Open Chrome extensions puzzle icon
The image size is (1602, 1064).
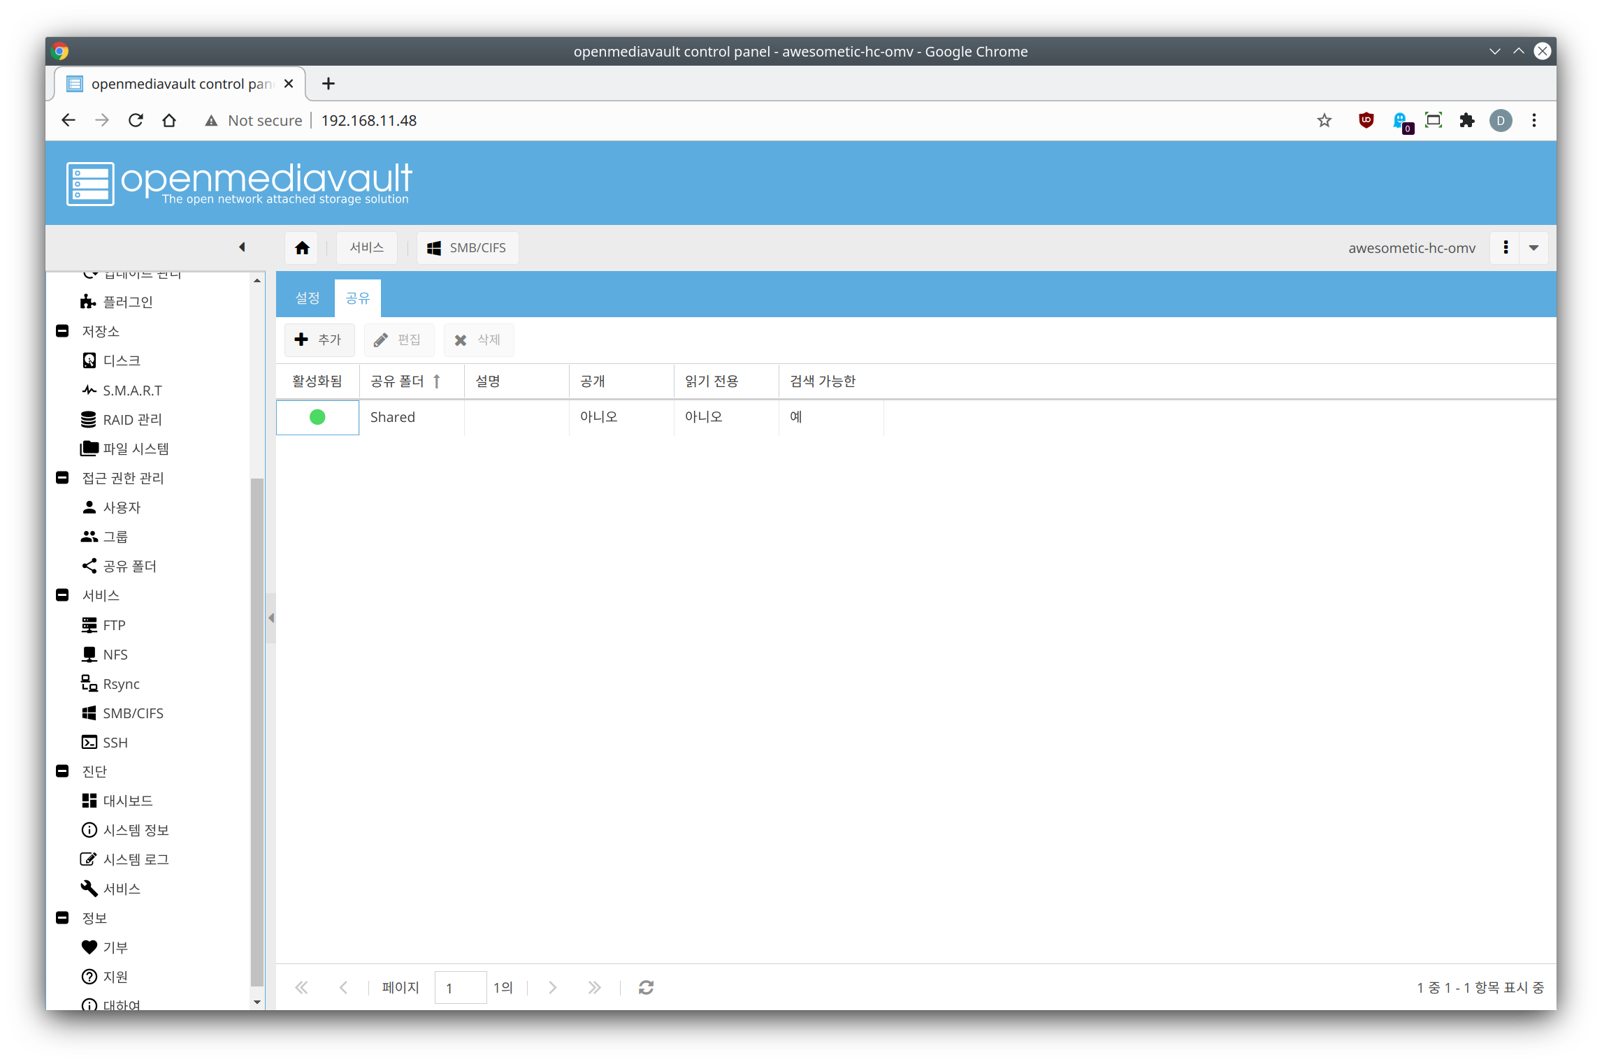click(x=1467, y=120)
